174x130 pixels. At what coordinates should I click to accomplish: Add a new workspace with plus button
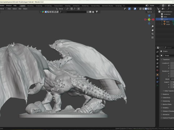coord(124,6)
